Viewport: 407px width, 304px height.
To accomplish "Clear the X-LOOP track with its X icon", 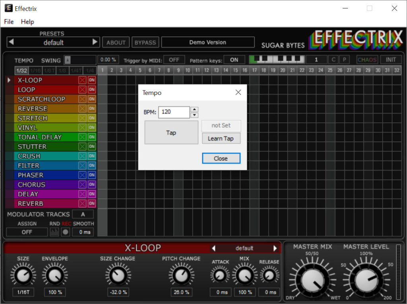I will [x=82, y=80].
